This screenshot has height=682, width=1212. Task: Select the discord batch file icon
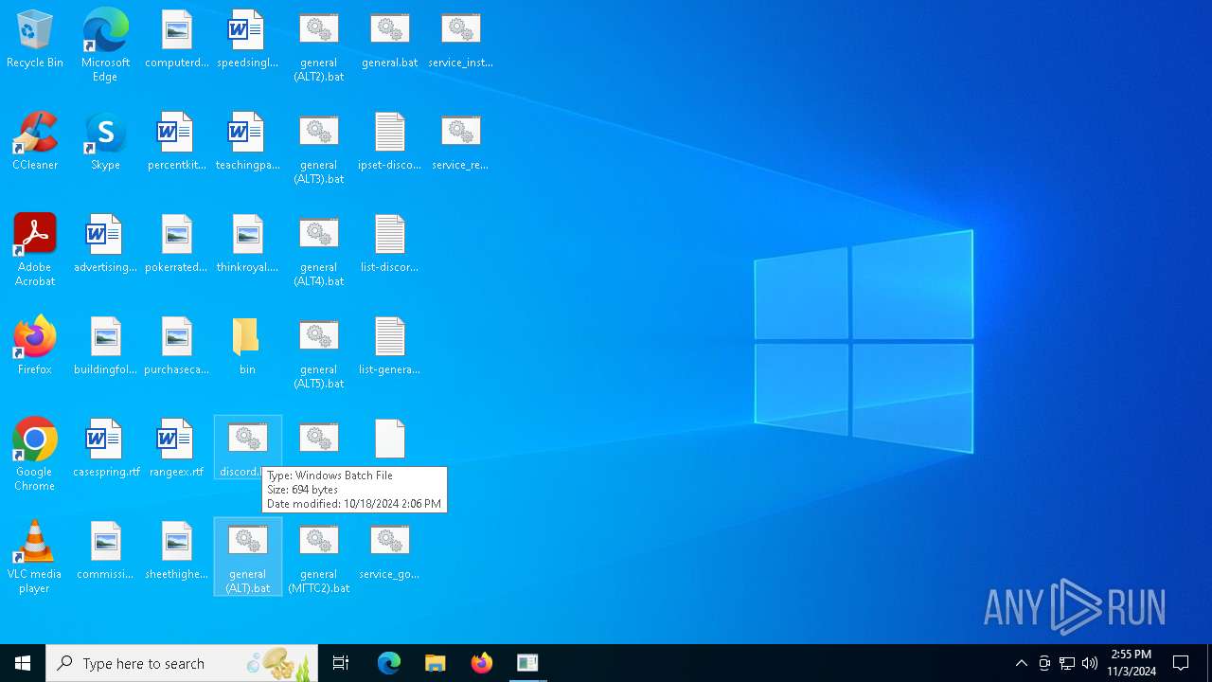[x=247, y=447]
